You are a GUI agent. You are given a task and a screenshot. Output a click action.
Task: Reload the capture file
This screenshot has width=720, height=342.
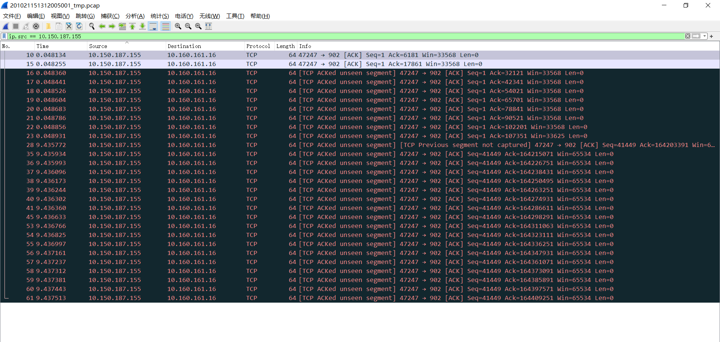point(79,26)
